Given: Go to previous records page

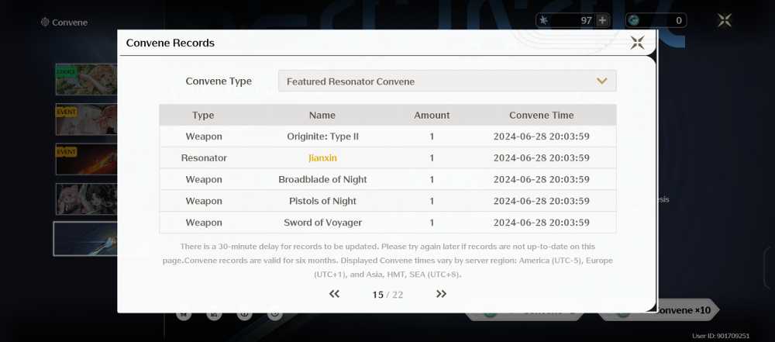Looking at the screenshot, I should (334, 294).
